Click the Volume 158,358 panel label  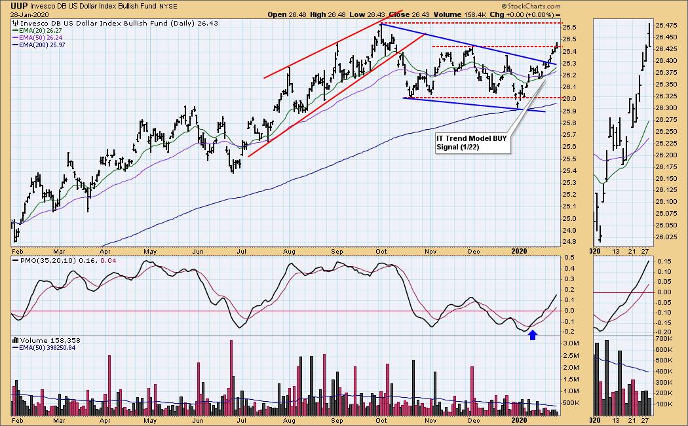tap(50, 340)
